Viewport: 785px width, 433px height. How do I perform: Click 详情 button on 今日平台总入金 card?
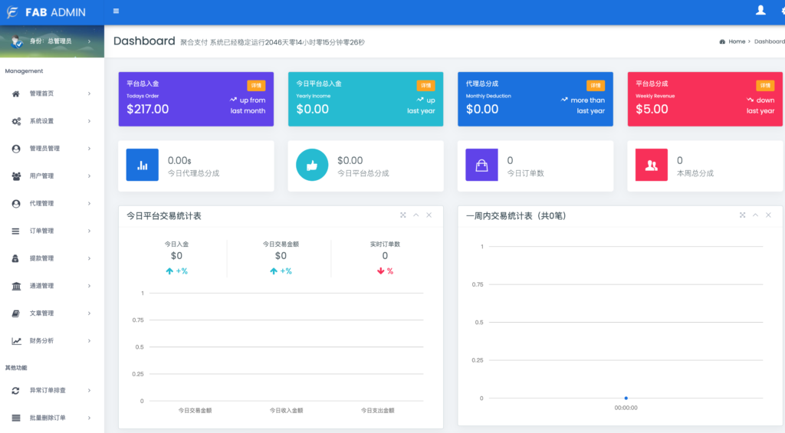pos(425,86)
